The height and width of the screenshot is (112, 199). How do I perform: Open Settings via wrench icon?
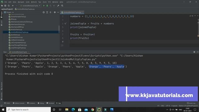58,6
